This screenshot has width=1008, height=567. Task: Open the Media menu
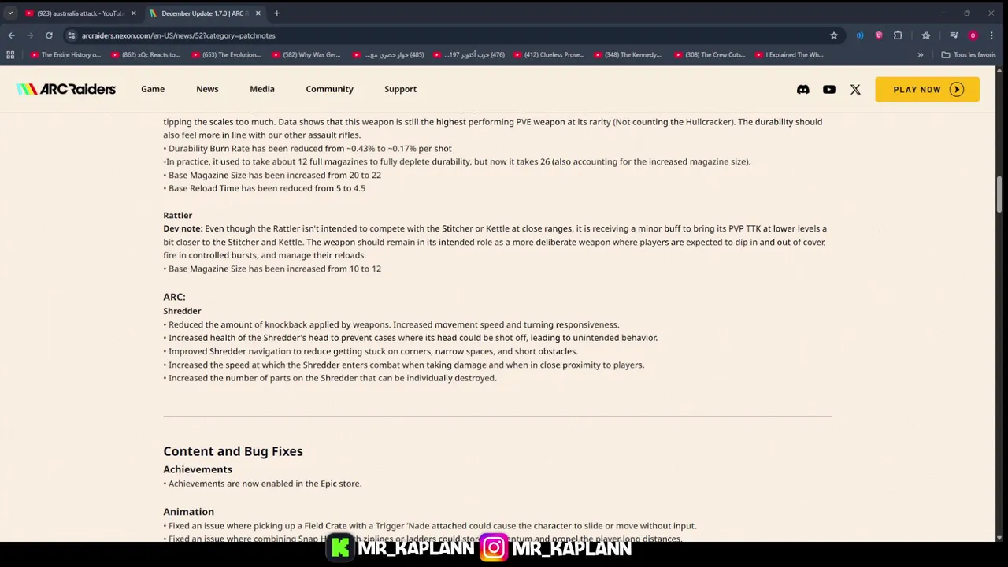point(262,89)
